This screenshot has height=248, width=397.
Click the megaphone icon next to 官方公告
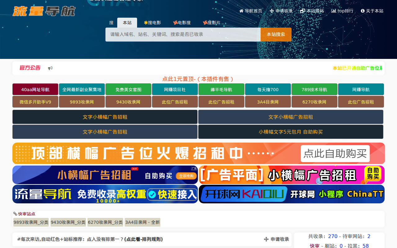click(50, 68)
